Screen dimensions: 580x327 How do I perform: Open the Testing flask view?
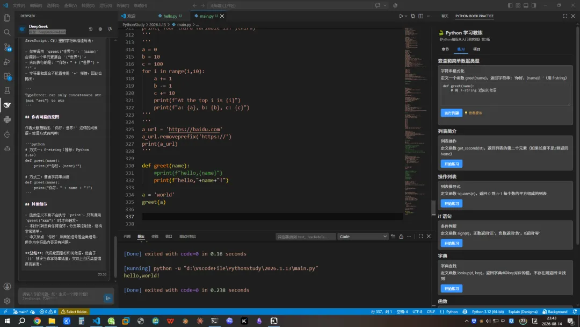click(x=7, y=90)
